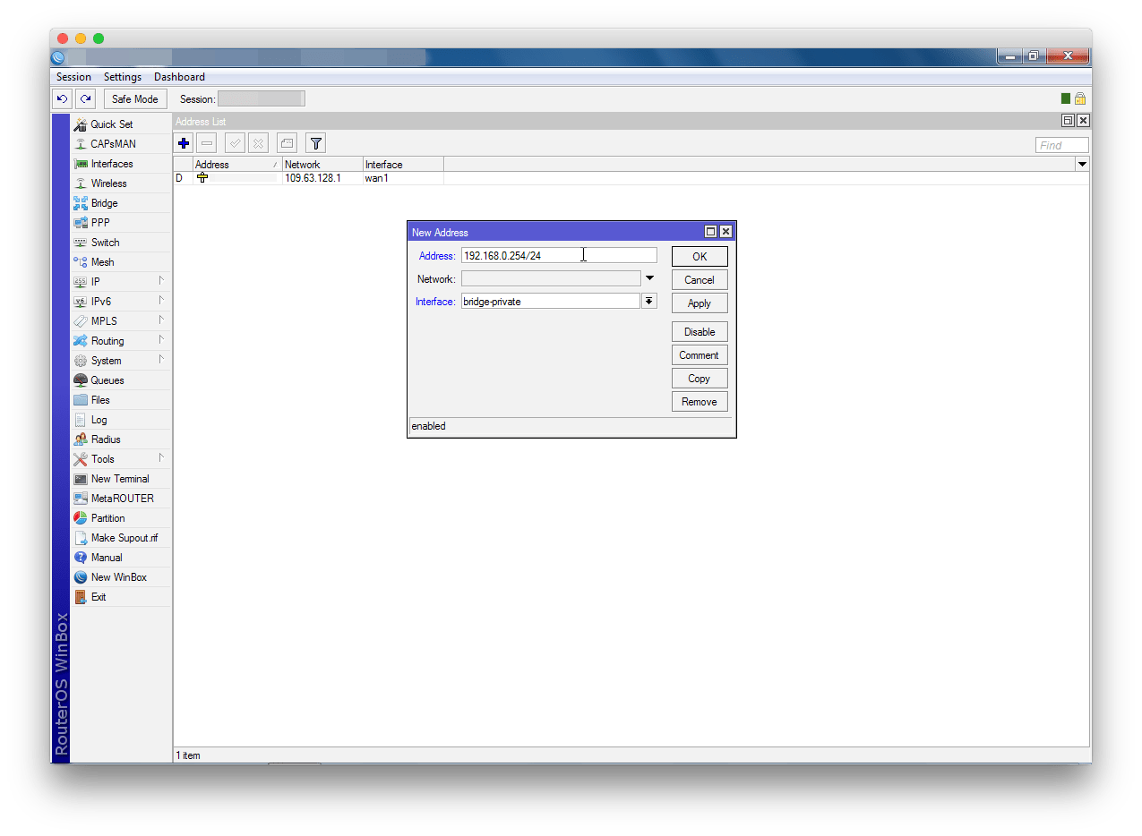Click the Apply button

pyautogui.click(x=700, y=303)
